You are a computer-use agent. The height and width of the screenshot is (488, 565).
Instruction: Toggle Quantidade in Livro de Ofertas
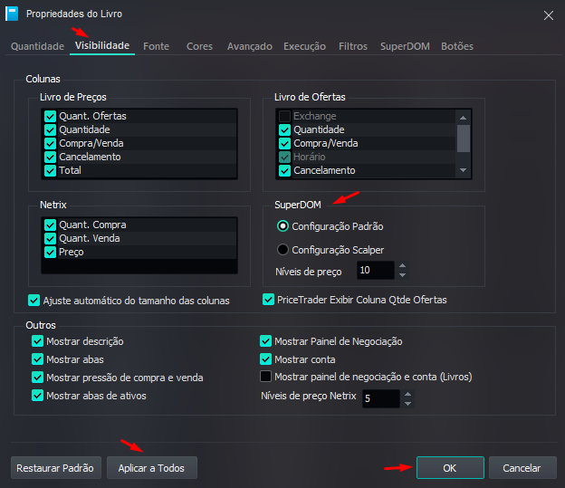coord(284,129)
